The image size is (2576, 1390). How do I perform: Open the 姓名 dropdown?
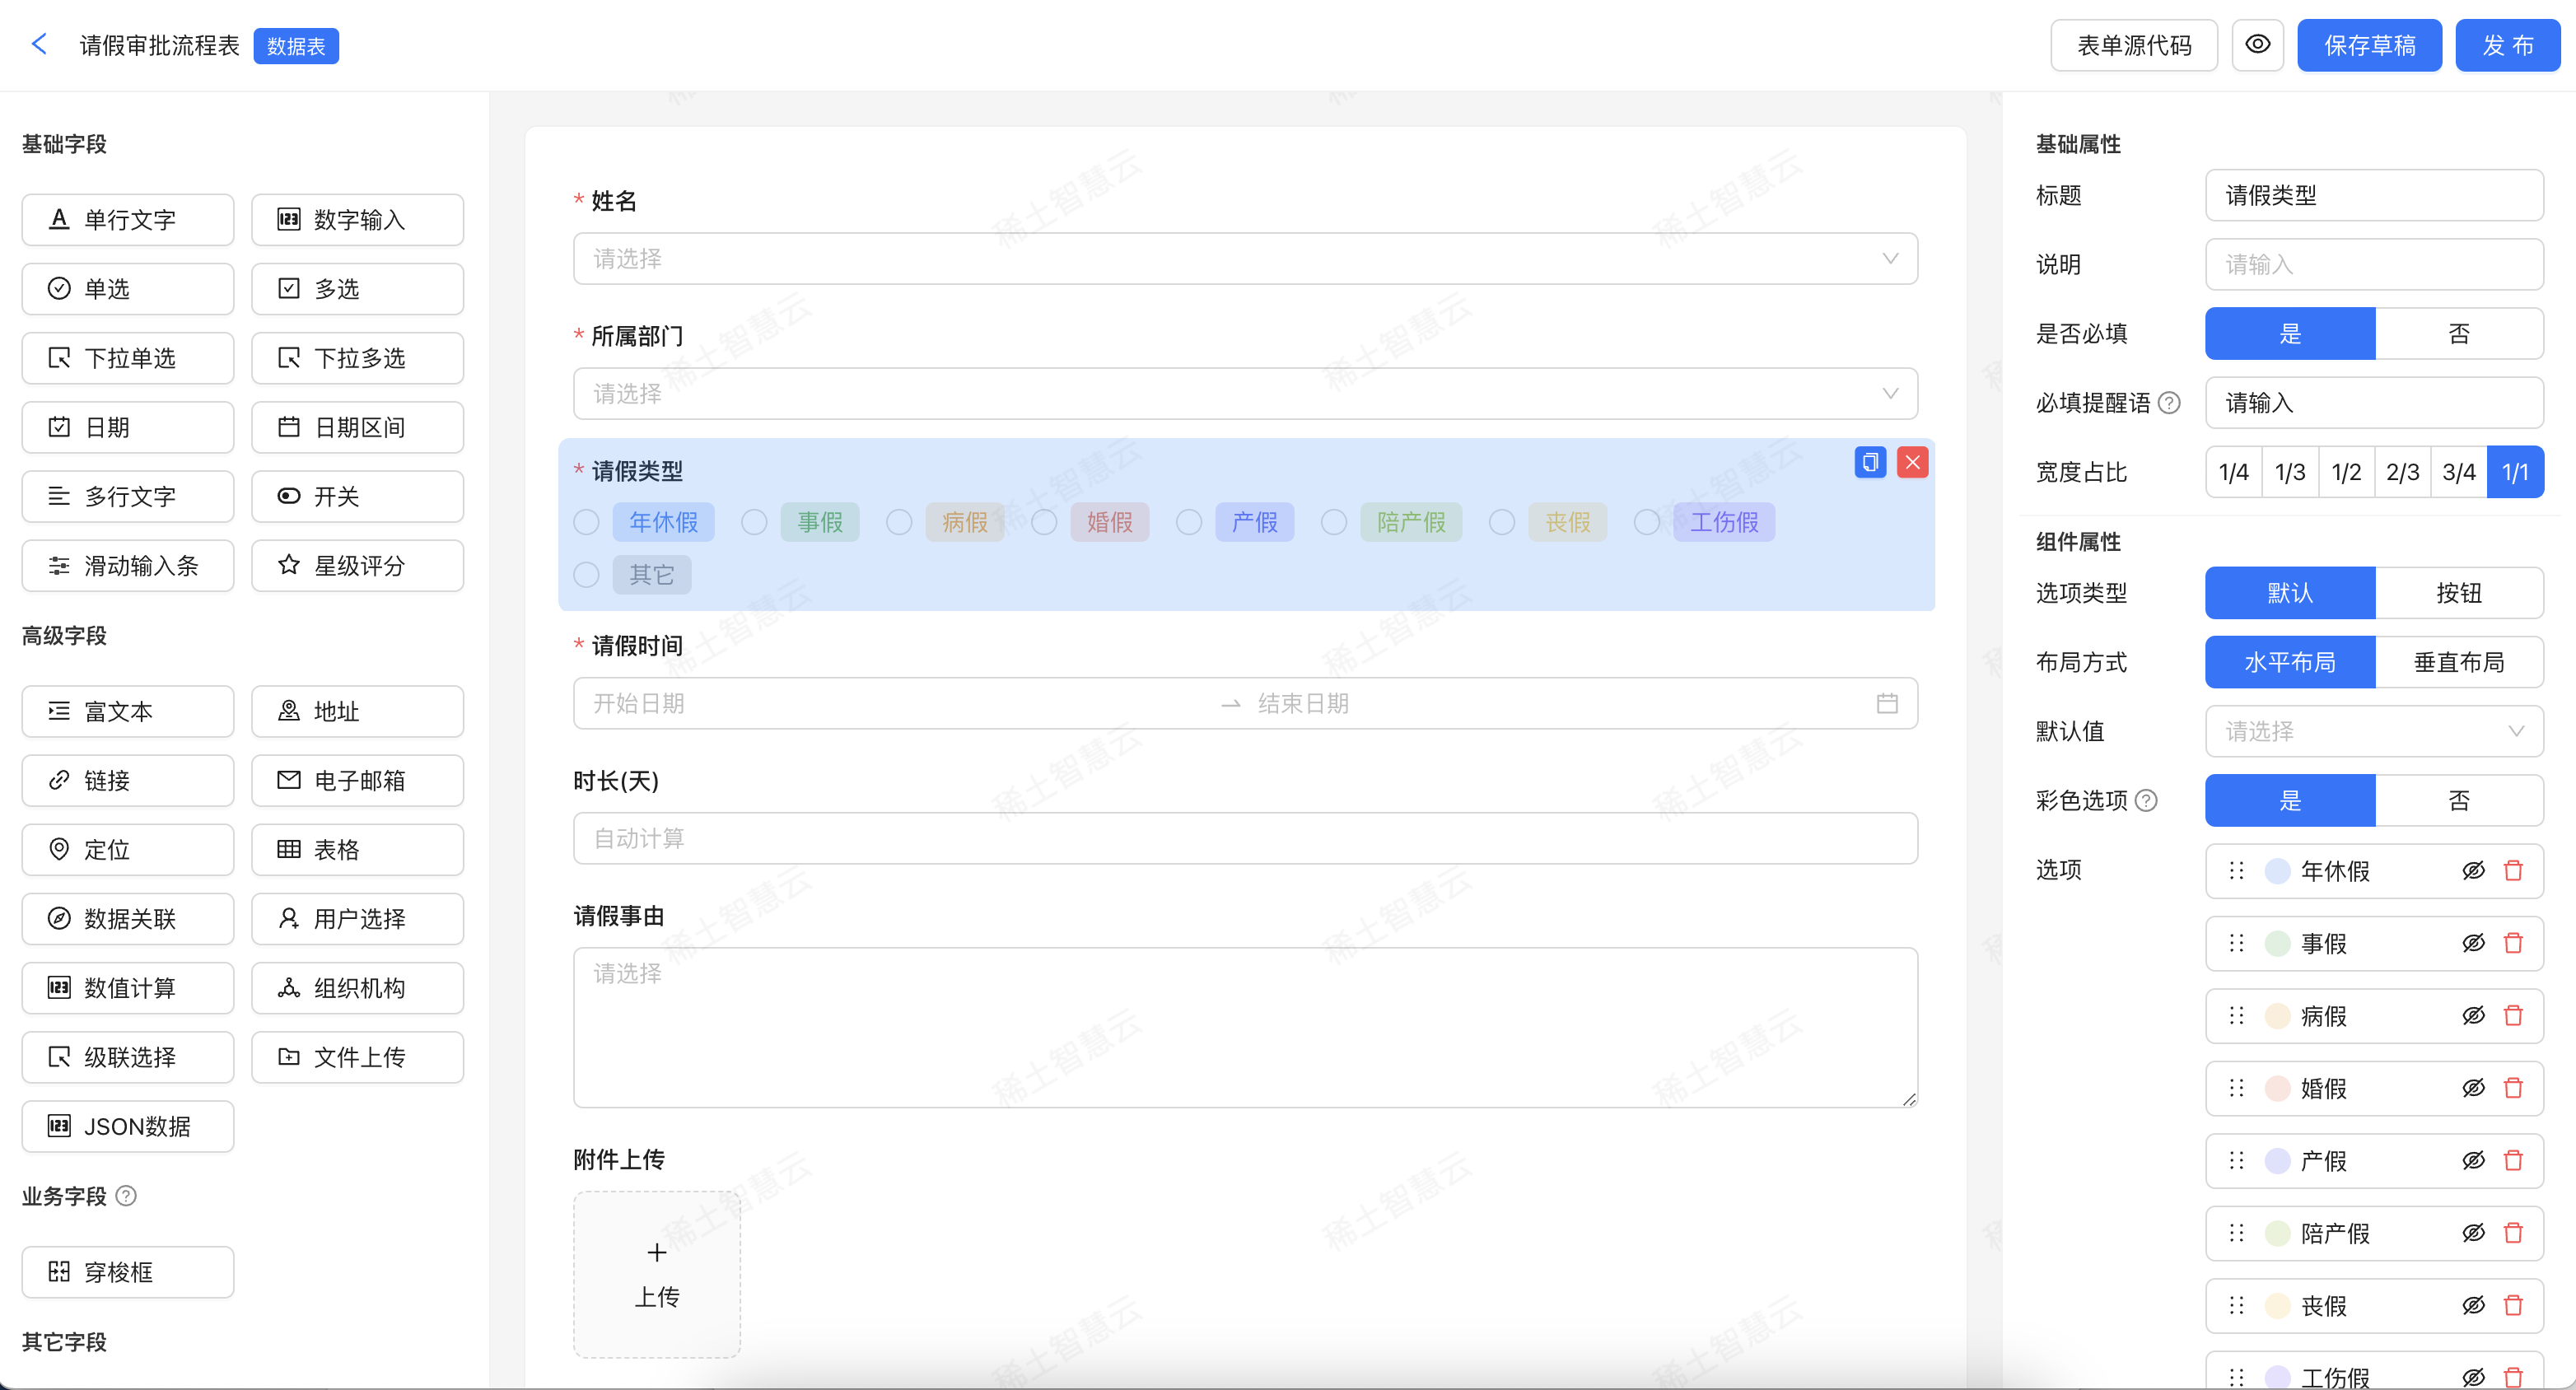[x=1244, y=259]
